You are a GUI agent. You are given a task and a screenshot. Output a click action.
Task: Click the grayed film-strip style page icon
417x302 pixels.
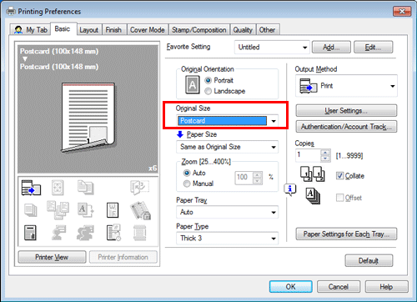point(139,233)
